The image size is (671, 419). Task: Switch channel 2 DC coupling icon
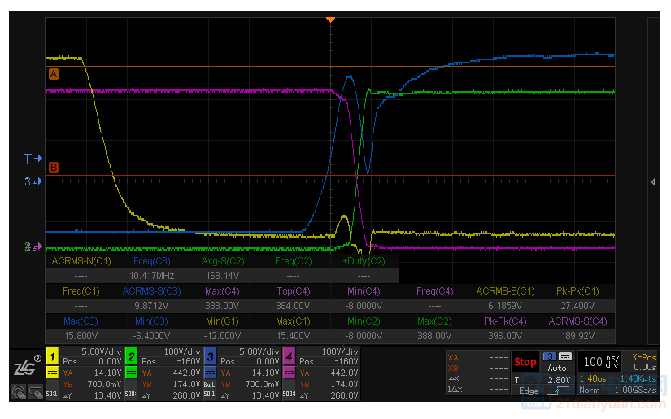(132, 373)
